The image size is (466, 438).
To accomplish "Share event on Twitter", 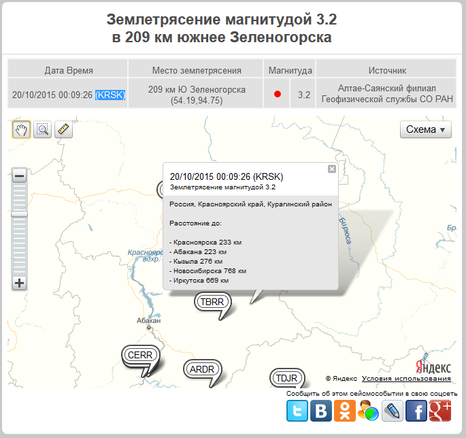I will (297, 411).
